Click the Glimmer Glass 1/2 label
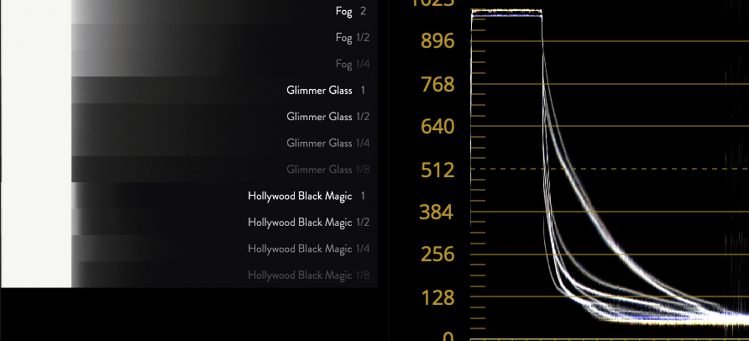749x341 pixels. pyautogui.click(x=327, y=117)
